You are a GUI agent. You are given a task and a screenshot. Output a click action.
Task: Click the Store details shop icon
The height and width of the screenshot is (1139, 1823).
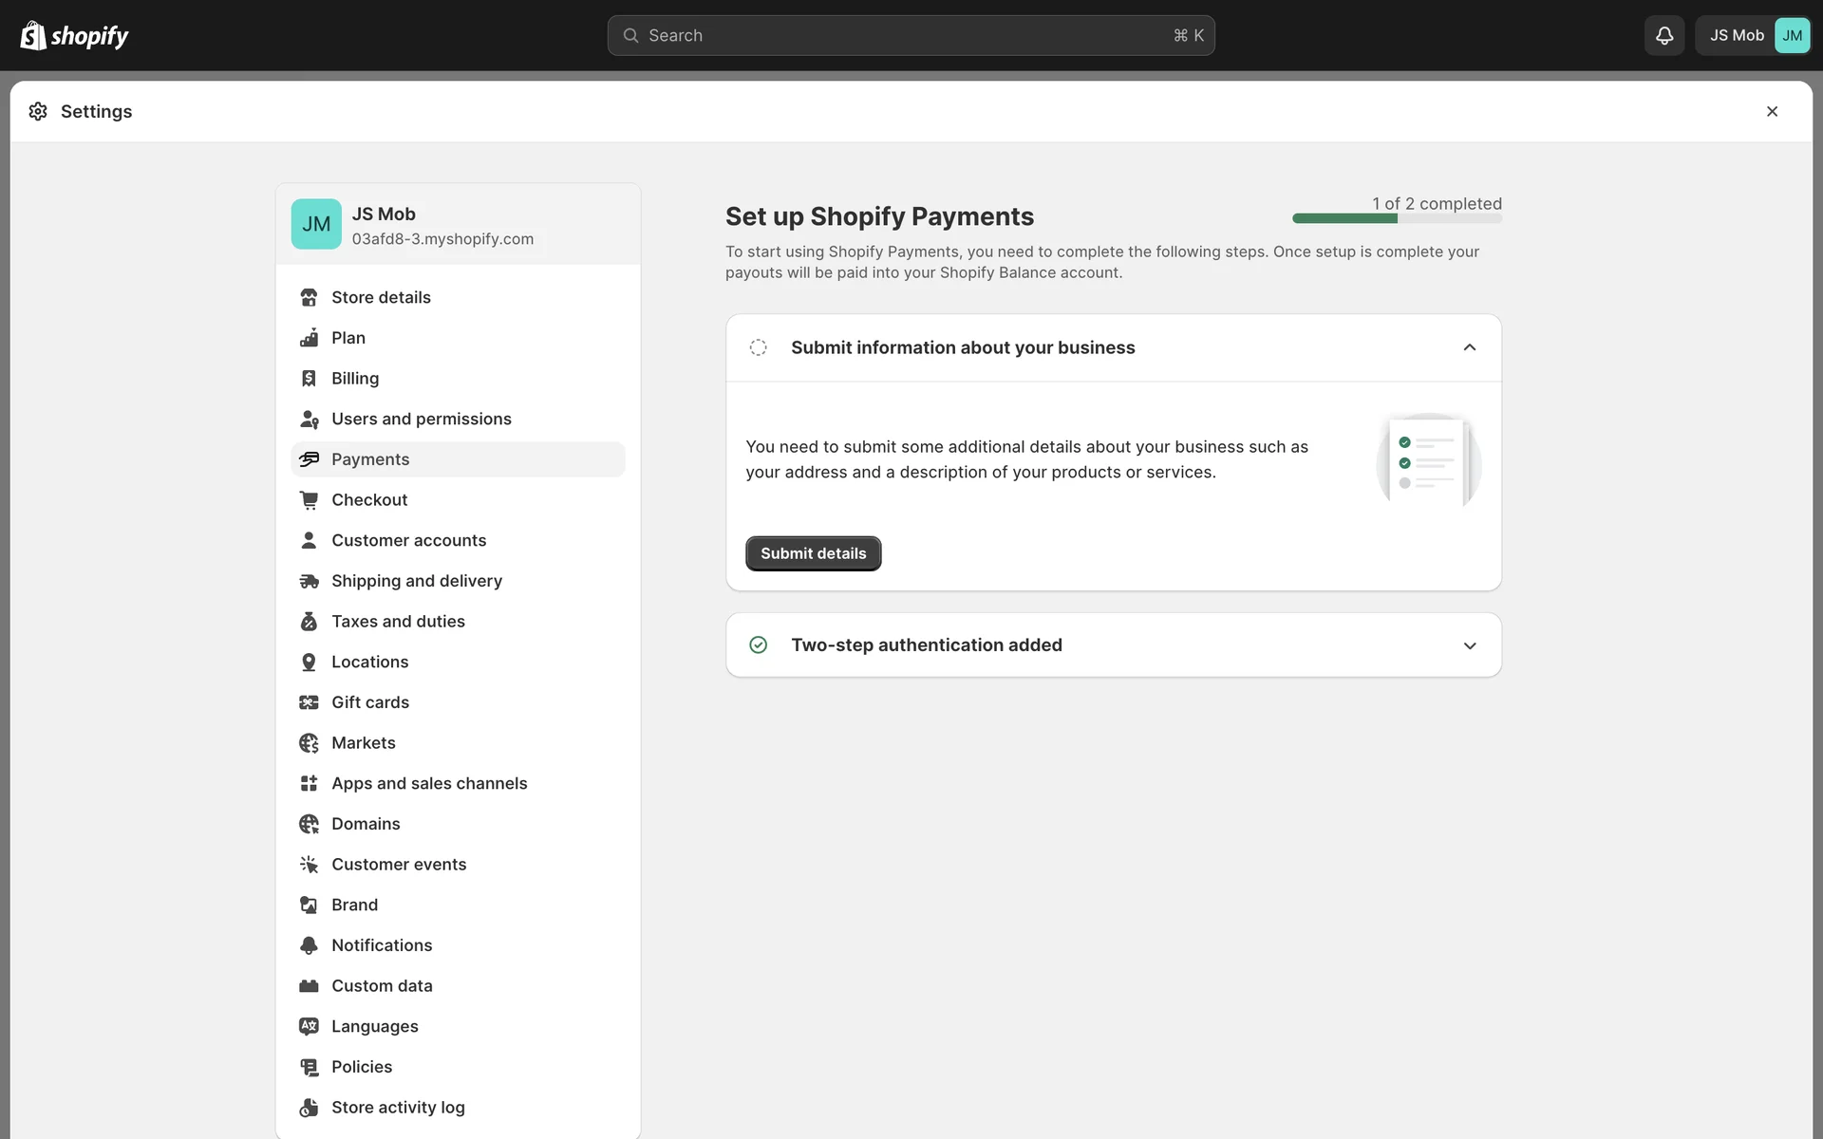pyautogui.click(x=309, y=297)
